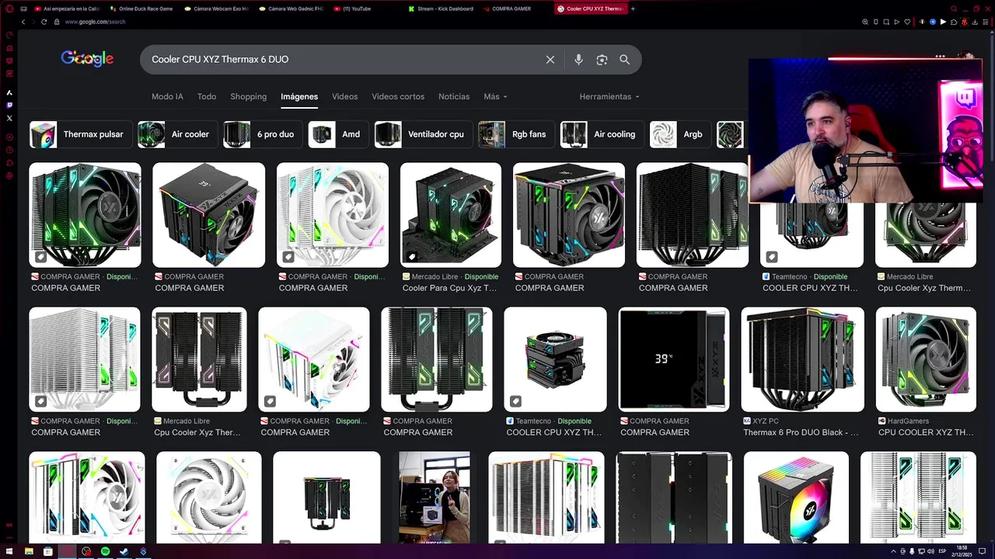
Task: Filter by the Air cooler chip
Action: [176, 134]
